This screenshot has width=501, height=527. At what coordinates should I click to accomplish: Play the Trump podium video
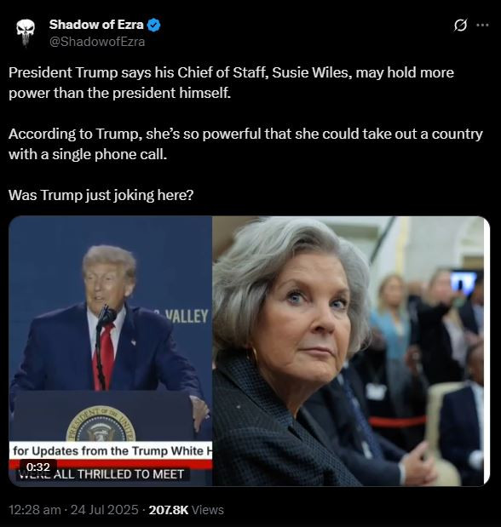click(111, 351)
